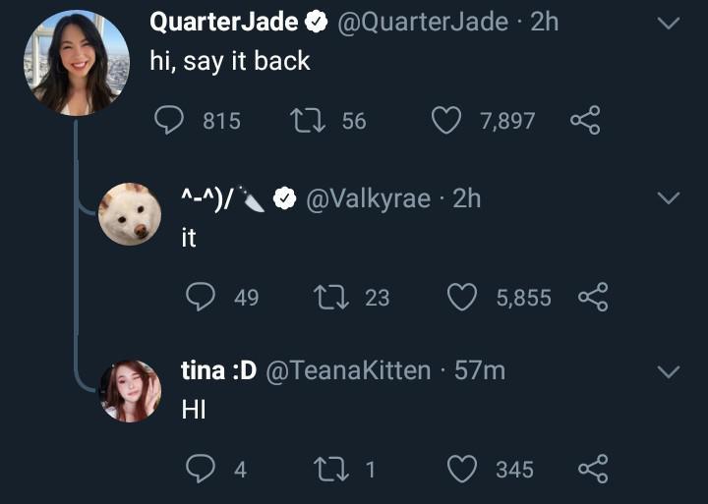Reply to QuarterJade's tweet
Image resolution: width=708 pixels, height=504 pixels.
(x=170, y=121)
